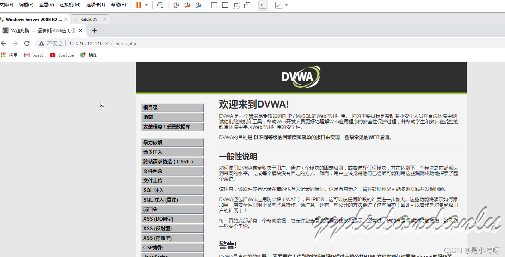
Task: Close the Kali.2021 tab
Action: (x=105, y=19)
